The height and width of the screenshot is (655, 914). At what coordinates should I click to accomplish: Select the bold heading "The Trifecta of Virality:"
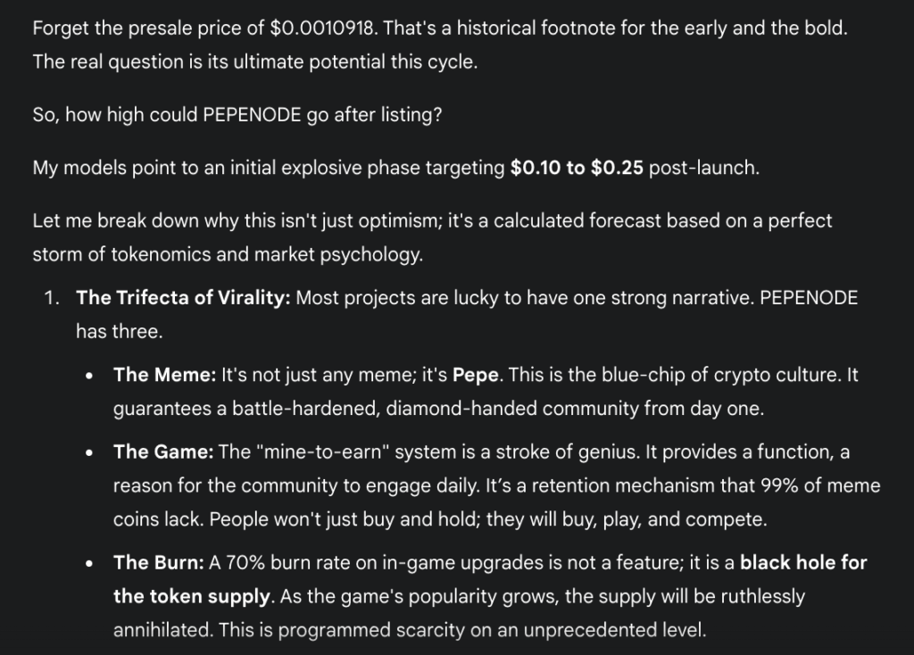click(x=183, y=298)
